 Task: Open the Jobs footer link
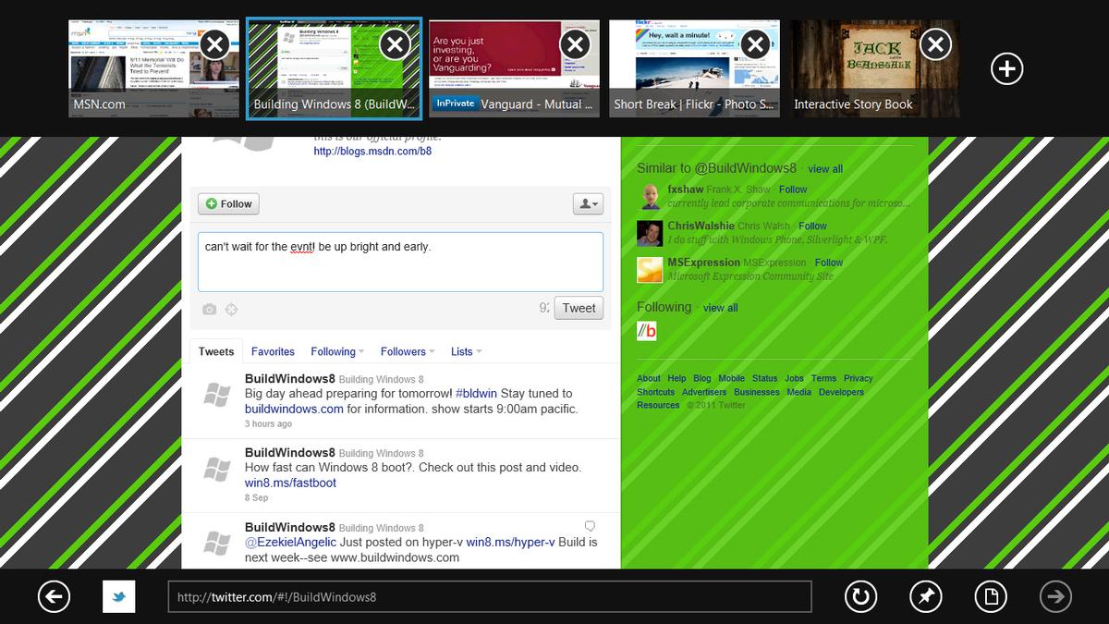coord(795,378)
